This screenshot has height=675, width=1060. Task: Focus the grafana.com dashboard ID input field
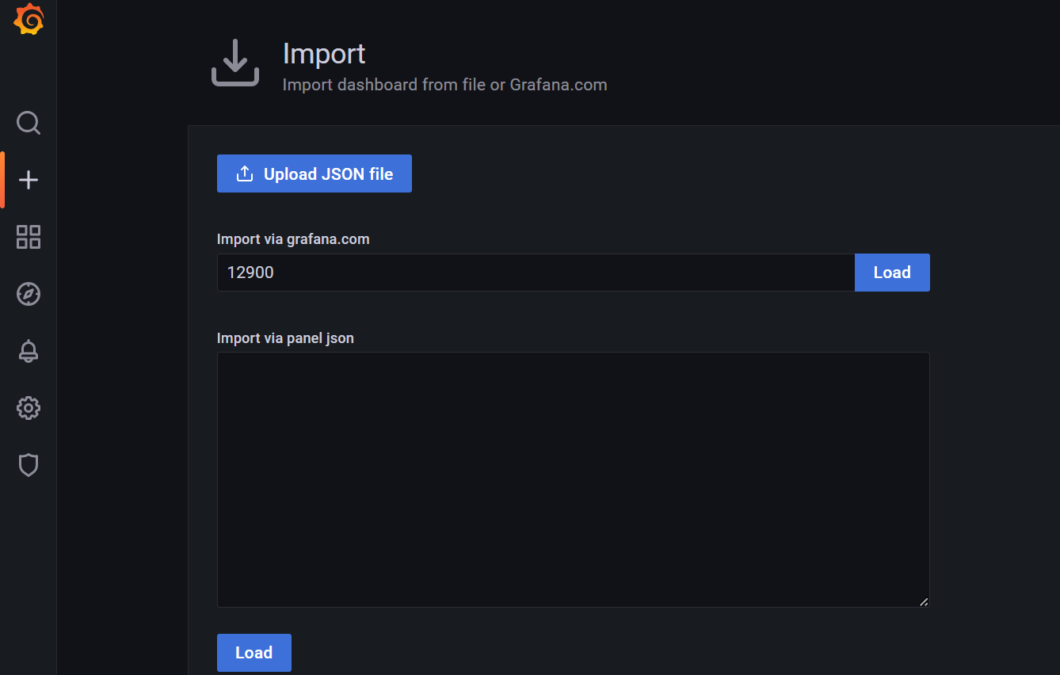536,273
